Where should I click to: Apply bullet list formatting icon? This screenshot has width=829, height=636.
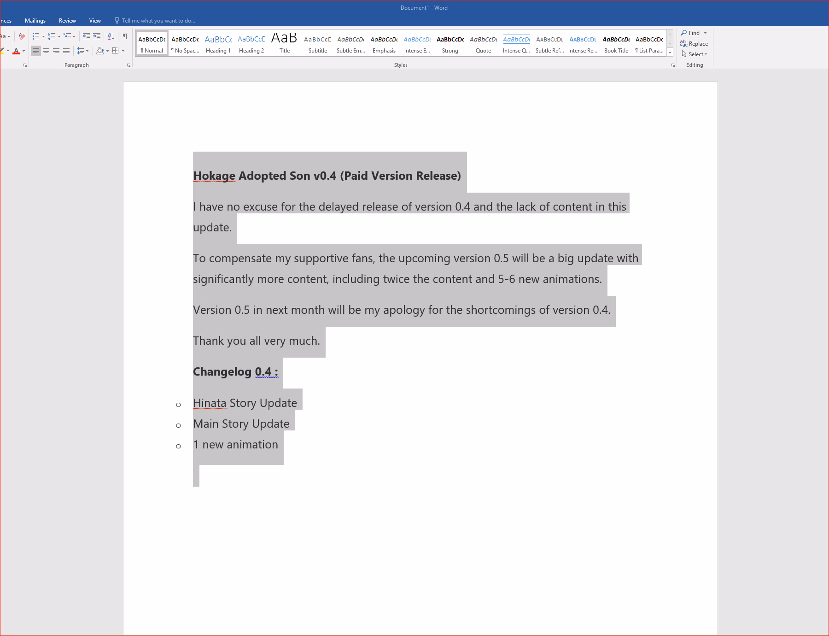pos(36,36)
